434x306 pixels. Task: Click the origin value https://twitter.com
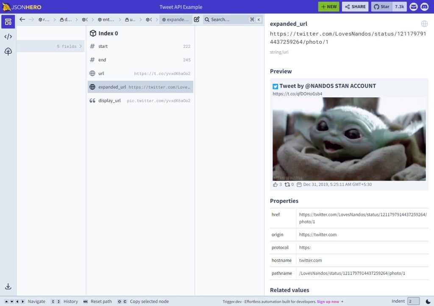tap(318, 234)
